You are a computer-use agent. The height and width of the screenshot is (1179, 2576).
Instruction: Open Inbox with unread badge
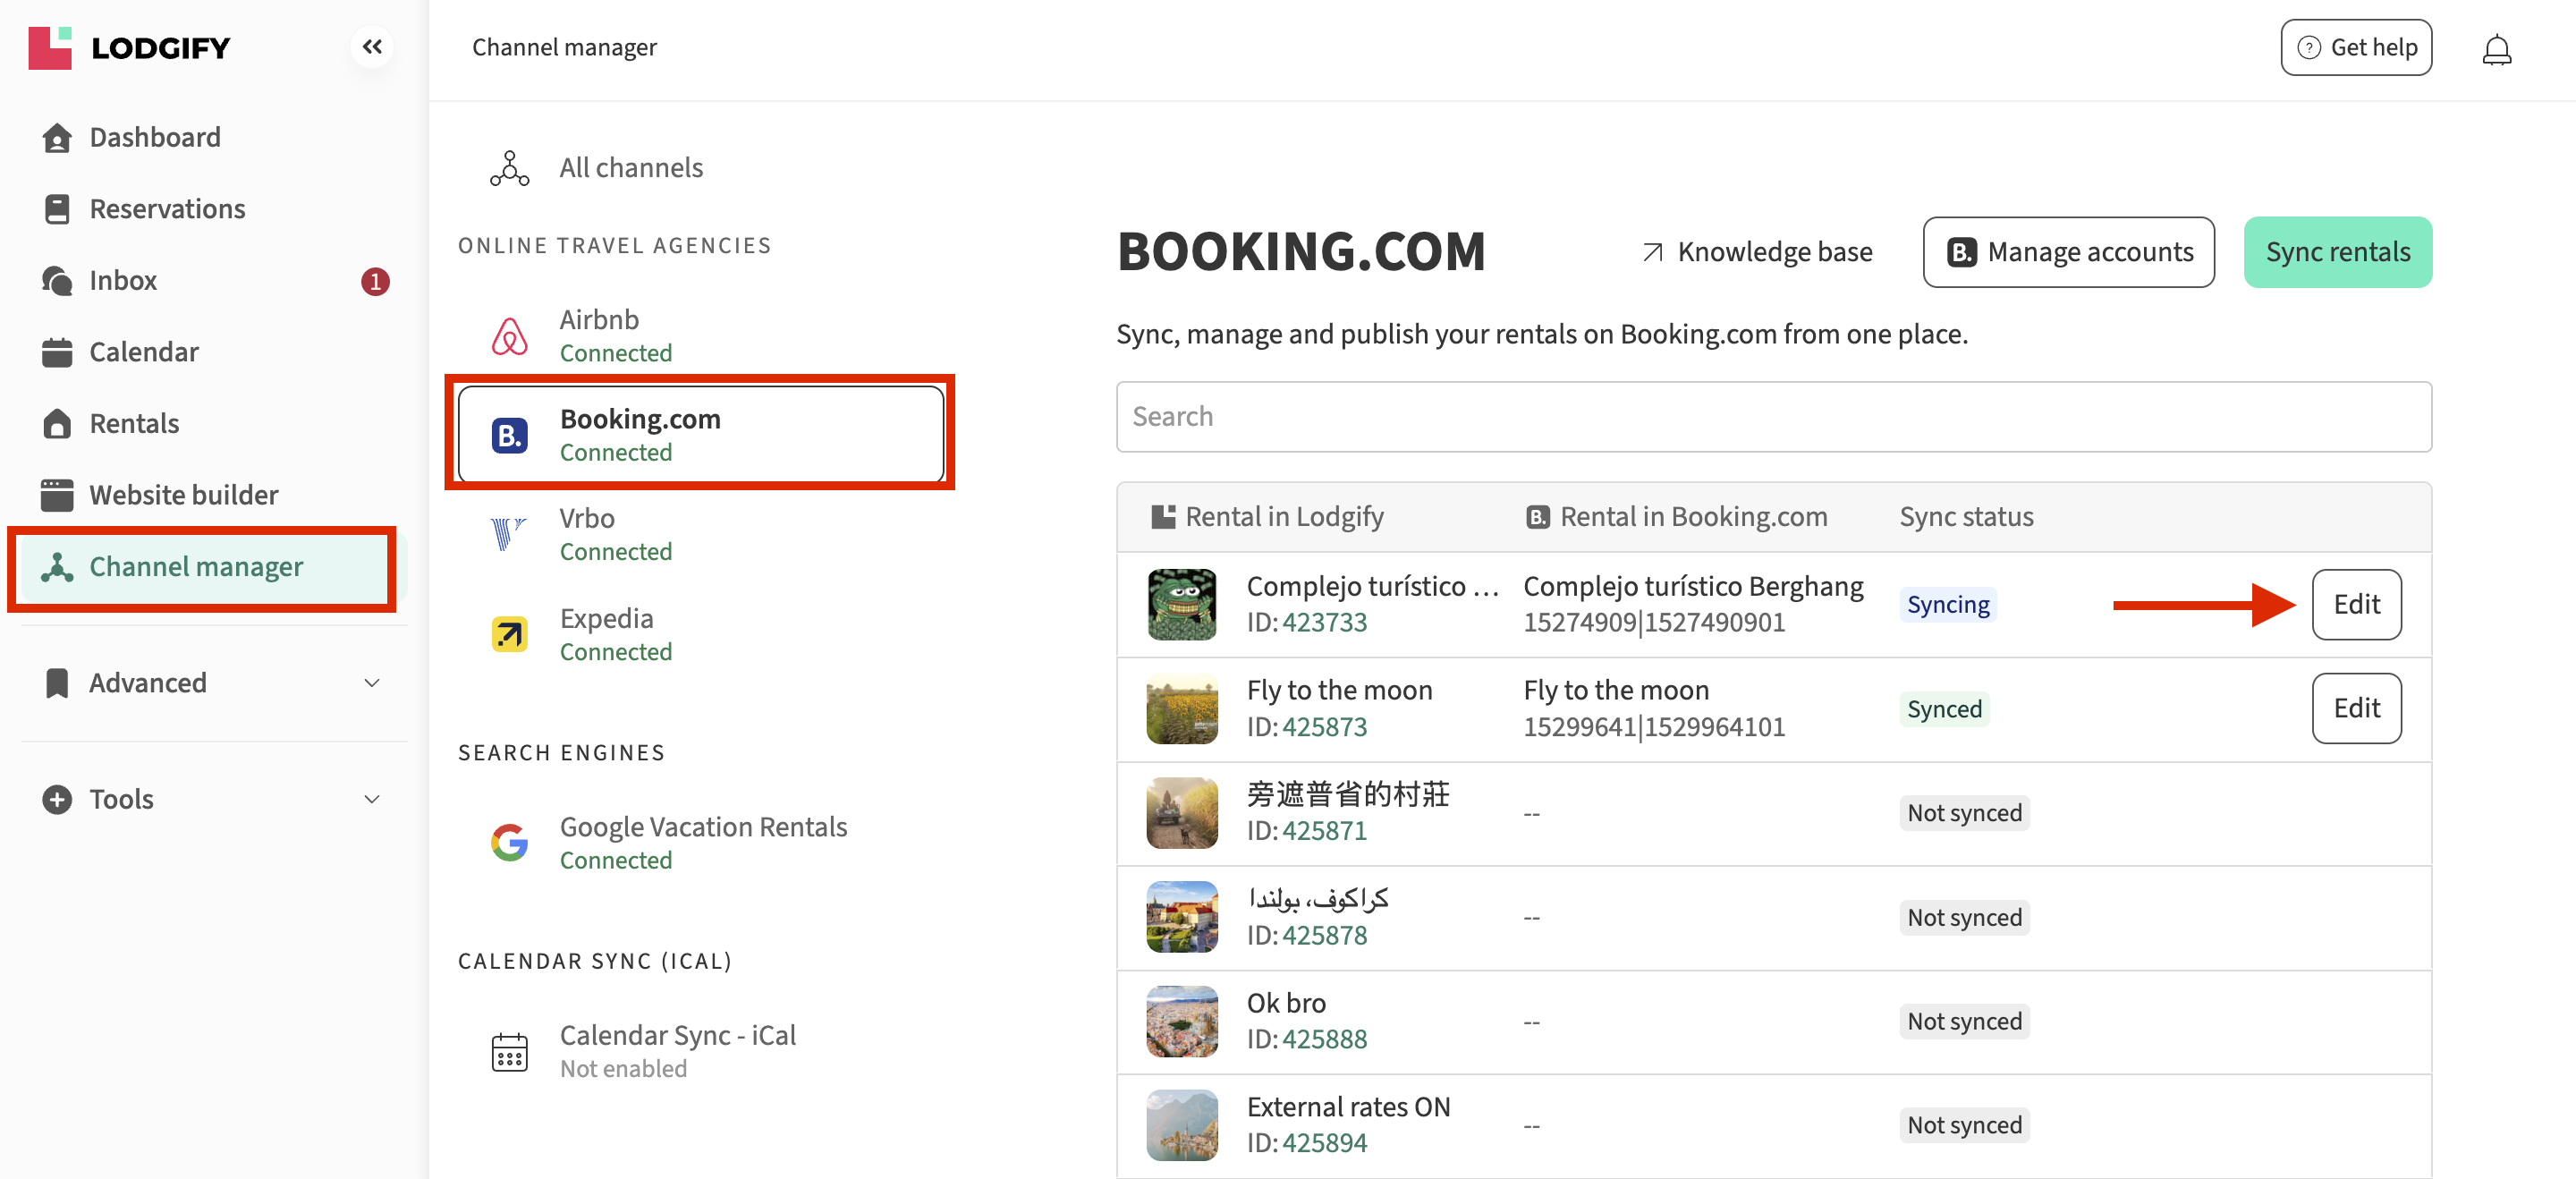pos(124,281)
